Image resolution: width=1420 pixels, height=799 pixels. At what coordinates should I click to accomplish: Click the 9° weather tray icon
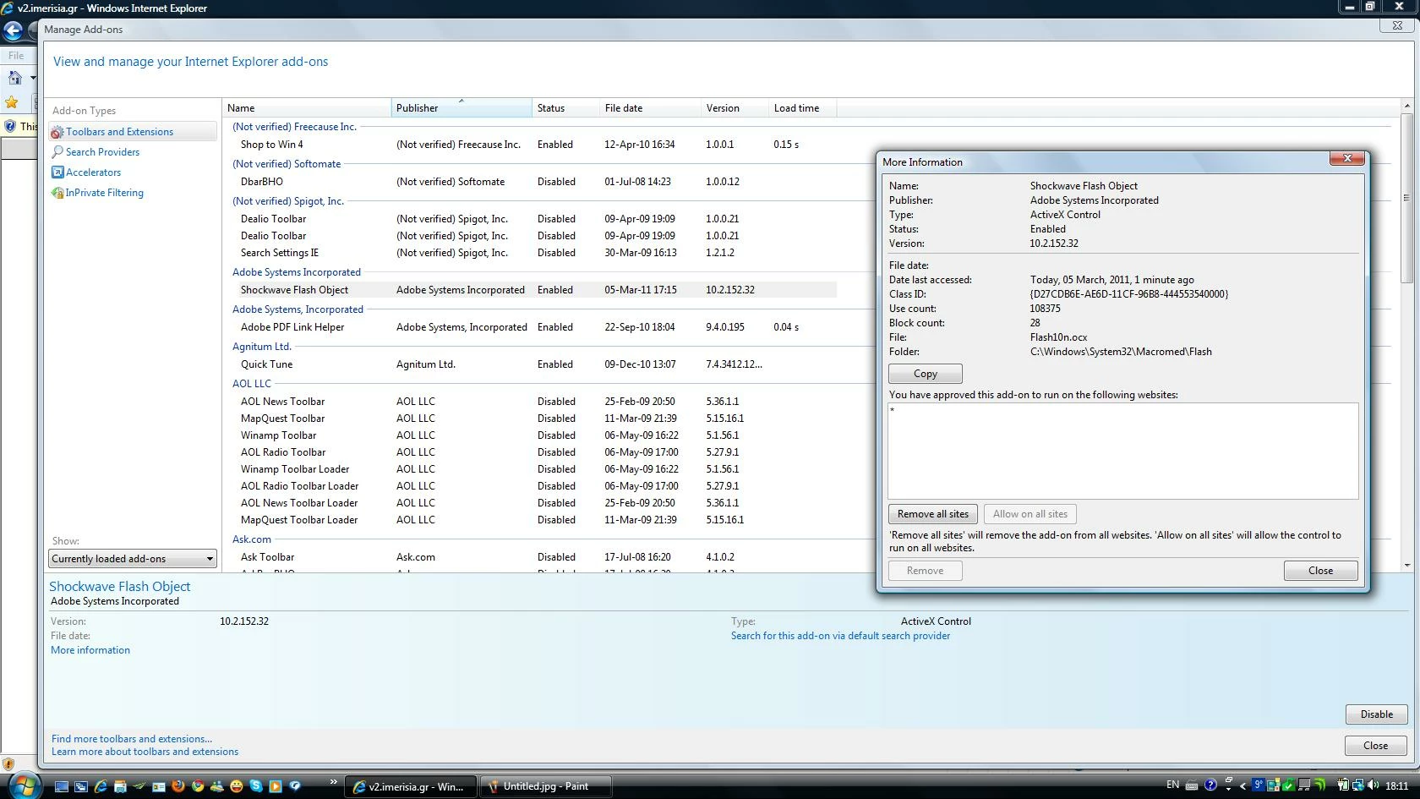[1258, 785]
